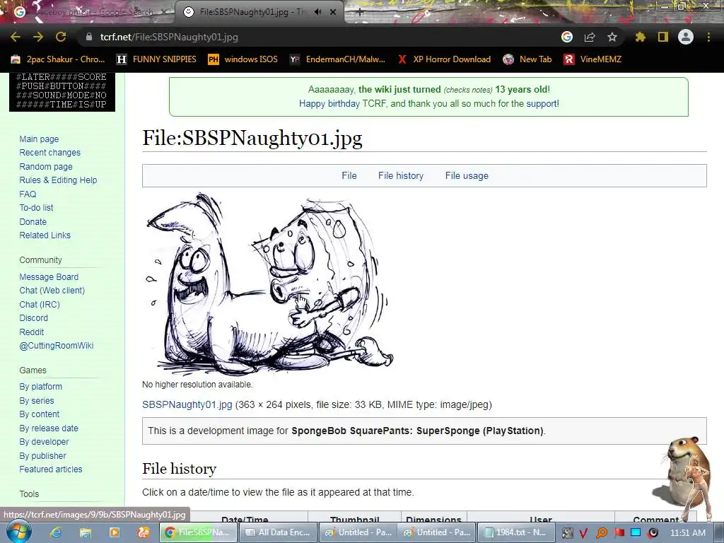The width and height of the screenshot is (724, 543).
Task: Open the XP Horror Download bookmark
Action: coord(444,59)
